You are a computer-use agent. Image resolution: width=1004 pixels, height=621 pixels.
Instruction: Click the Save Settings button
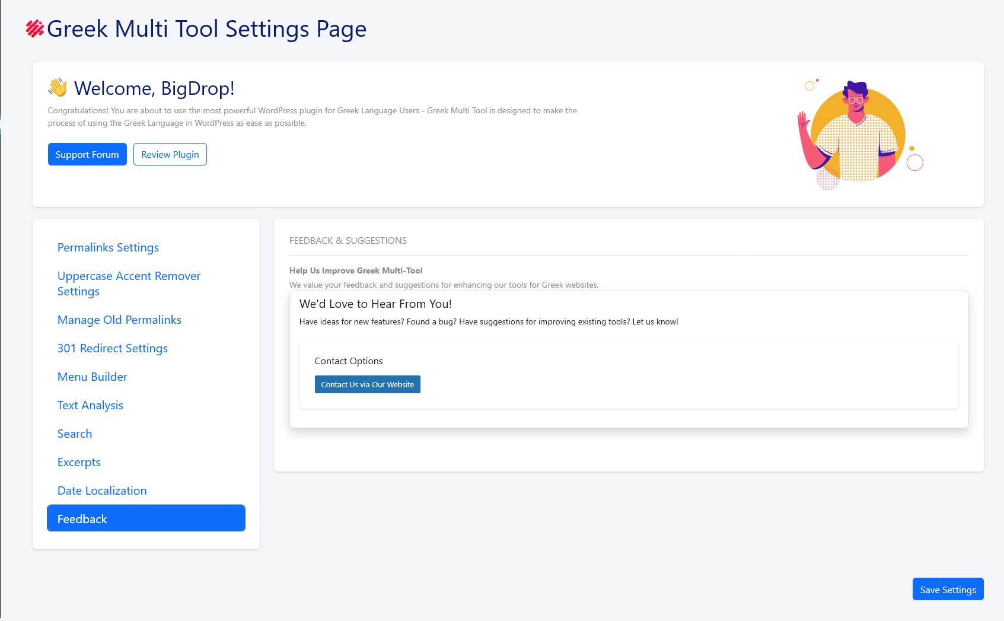(x=948, y=589)
